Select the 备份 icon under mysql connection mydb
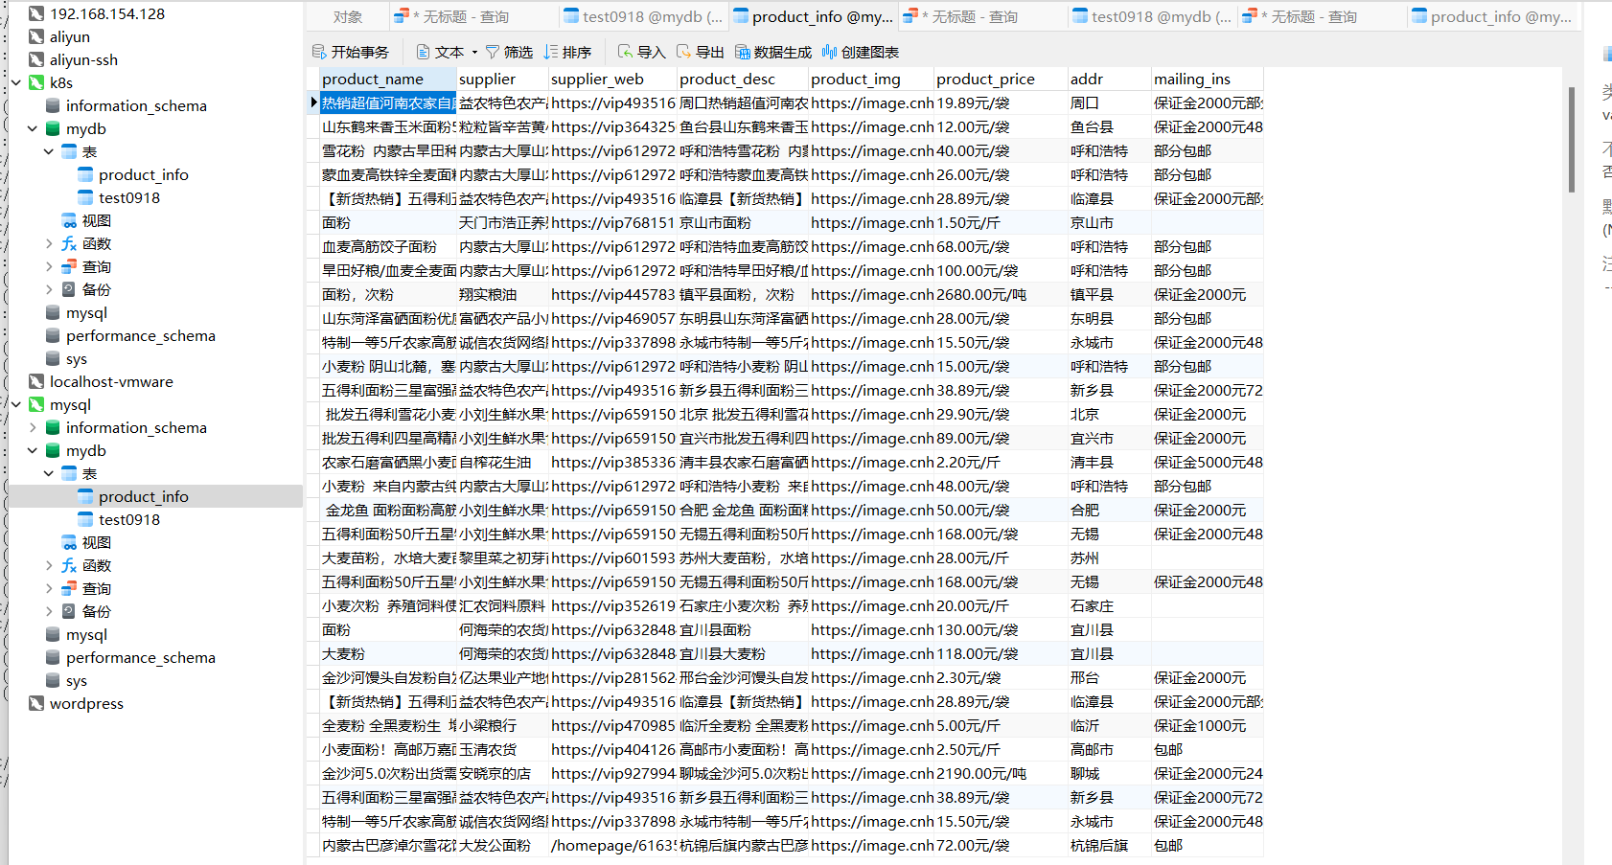Image resolution: width=1612 pixels, height=865 pixels. [x=69, y=611]
